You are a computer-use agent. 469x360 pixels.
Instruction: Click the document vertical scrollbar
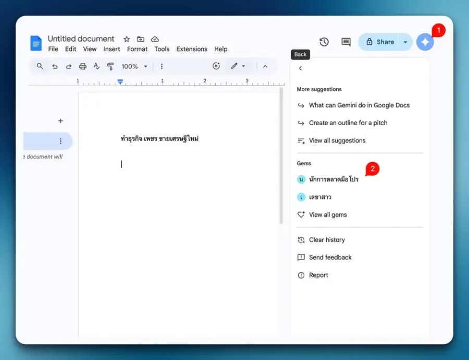[281, 155]
